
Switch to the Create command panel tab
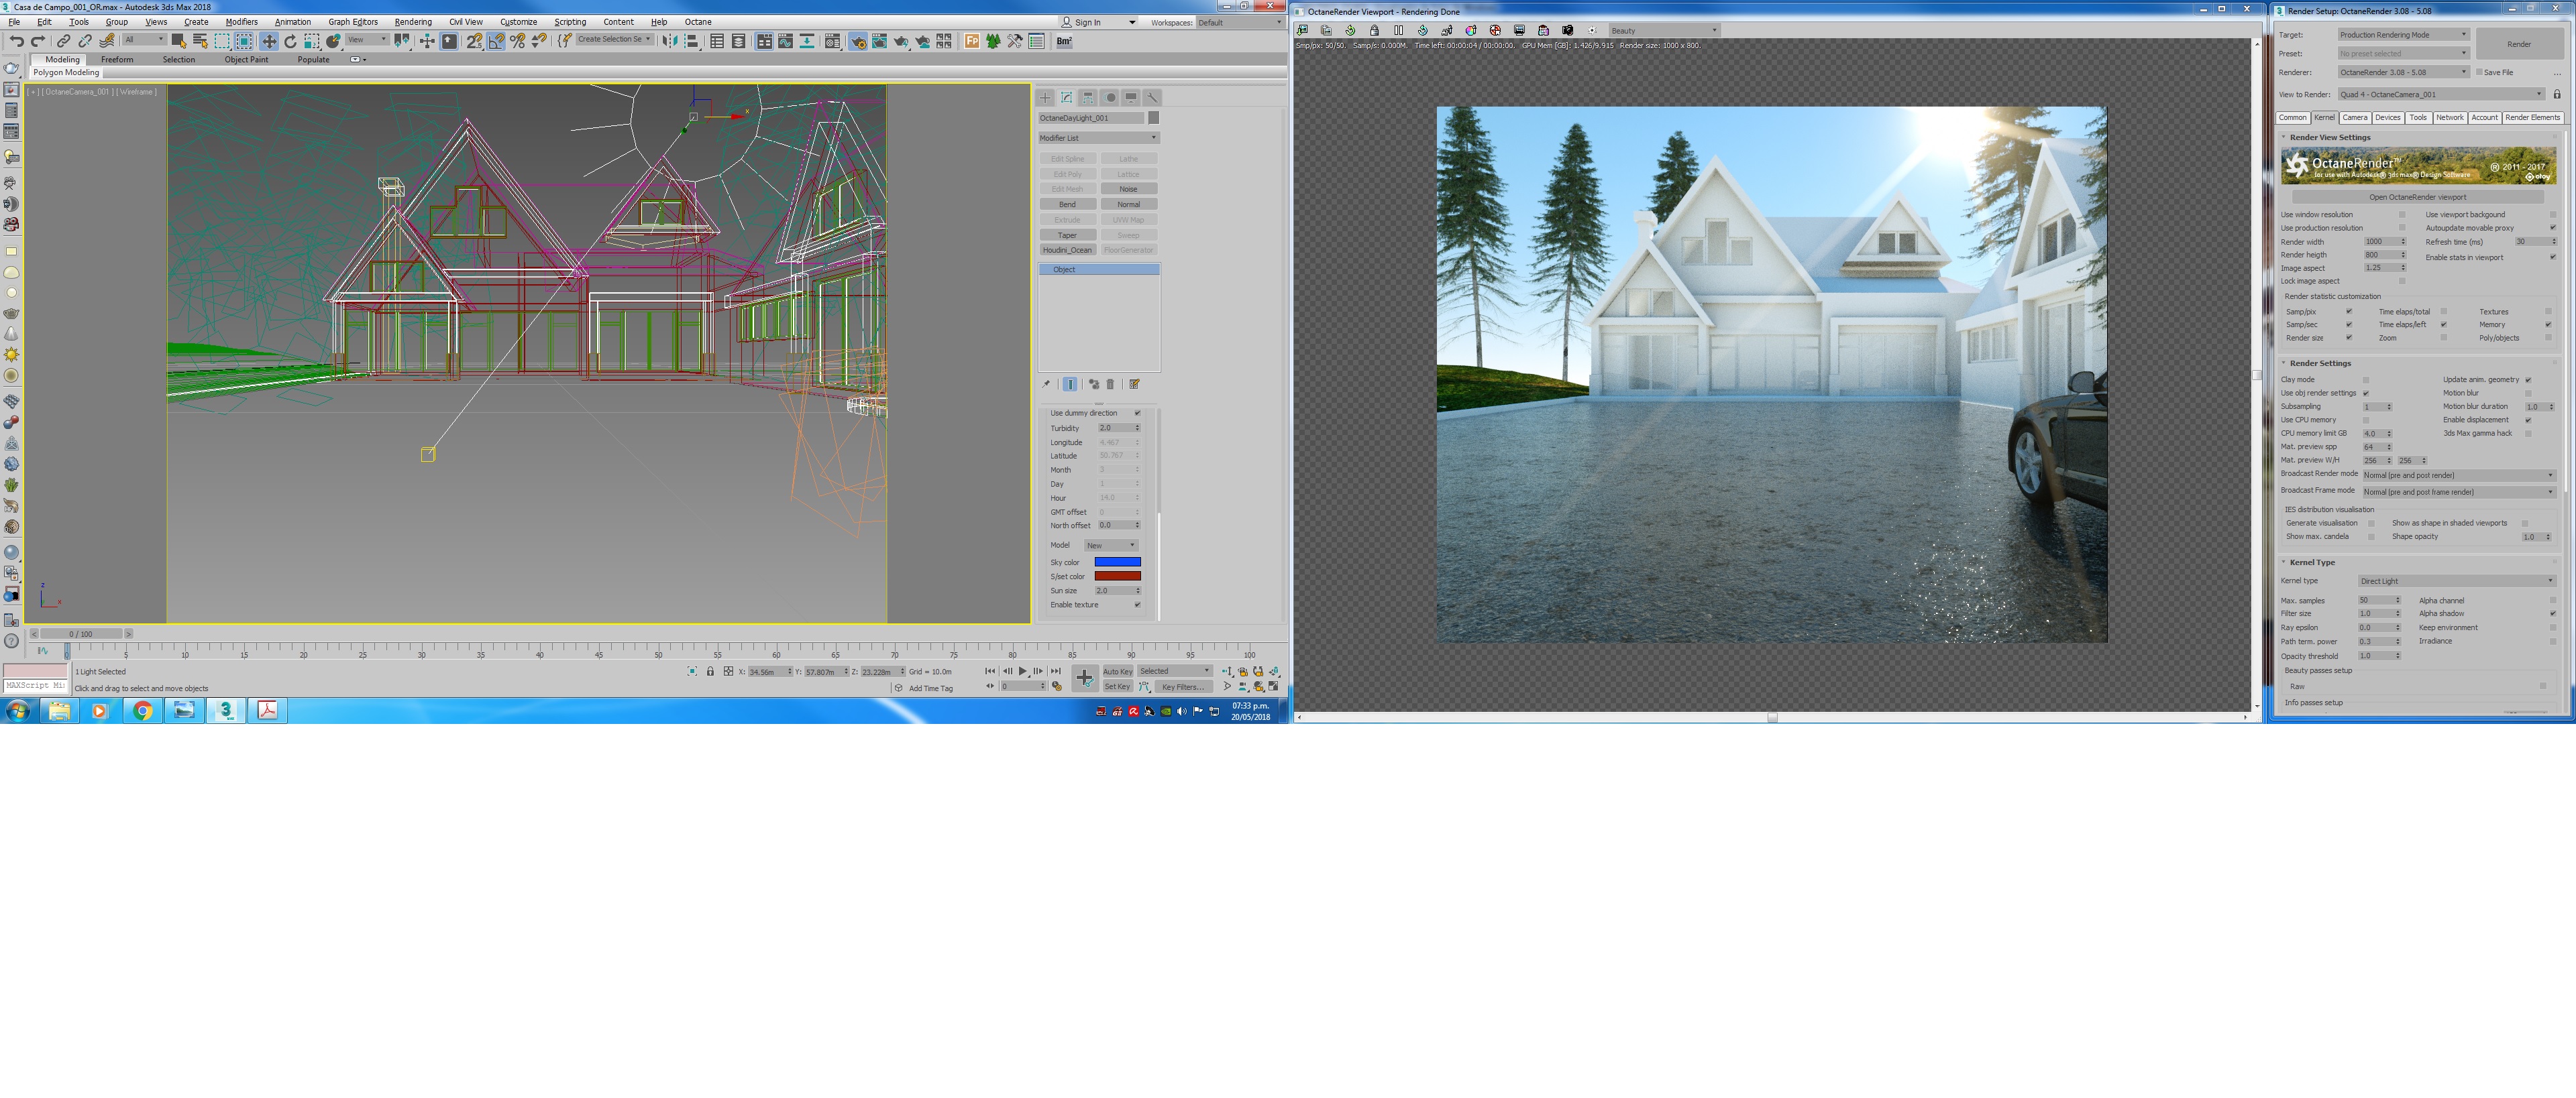coord(1045,97)
